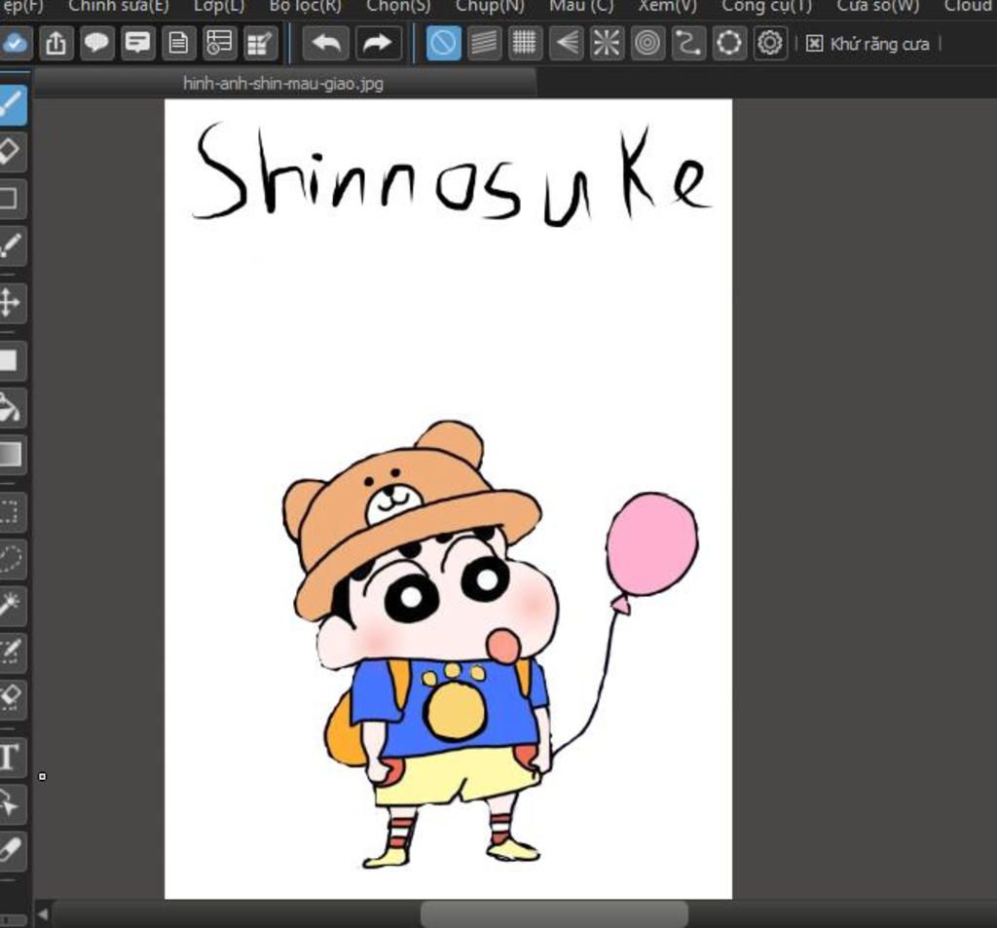Select the Divide knife tool

(12, 851)
